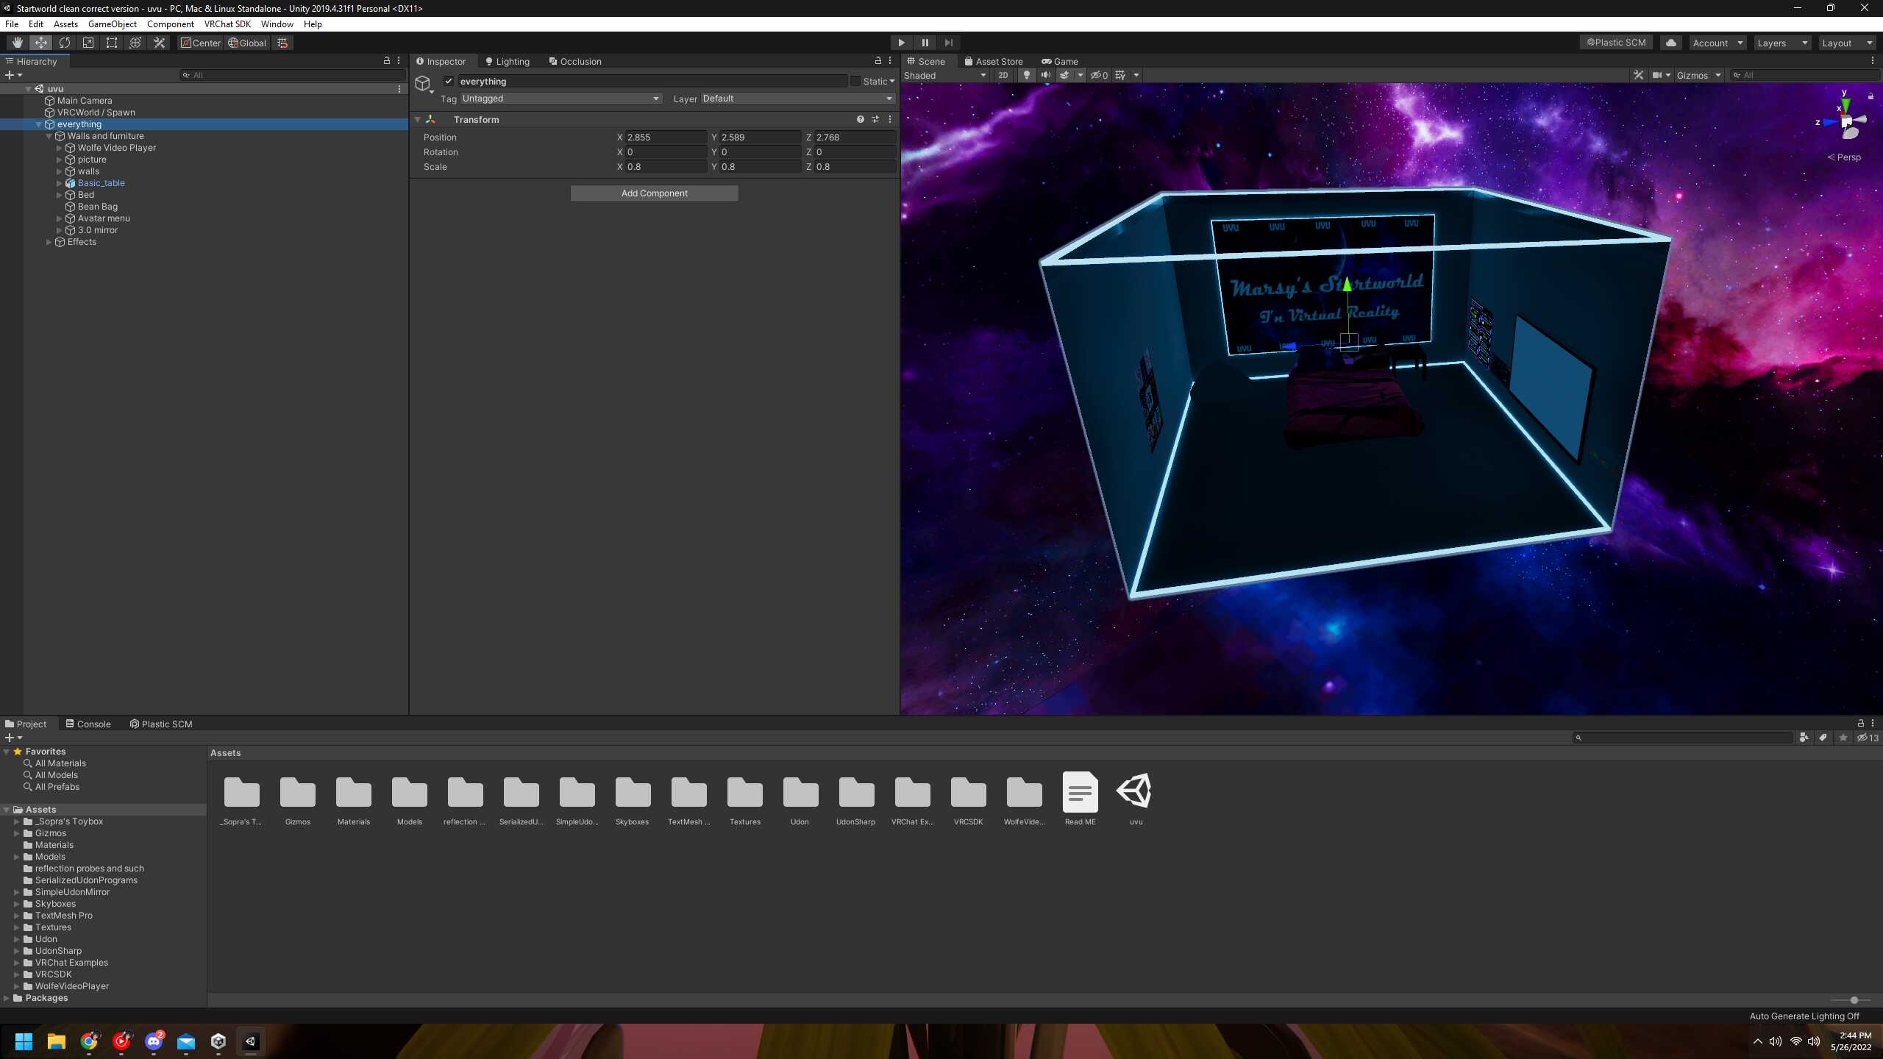Expand the Effects object in Hierarchy

(x=49, y=242)
